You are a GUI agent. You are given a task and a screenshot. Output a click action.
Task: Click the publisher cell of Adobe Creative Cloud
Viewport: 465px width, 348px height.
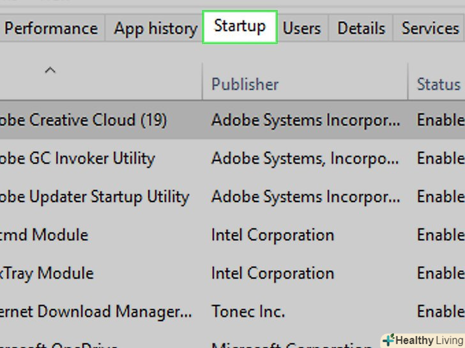click(x=306, y=120)
